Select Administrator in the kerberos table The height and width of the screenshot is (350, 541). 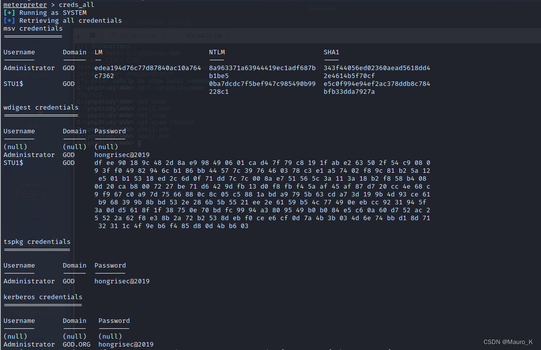pos(29,345)
